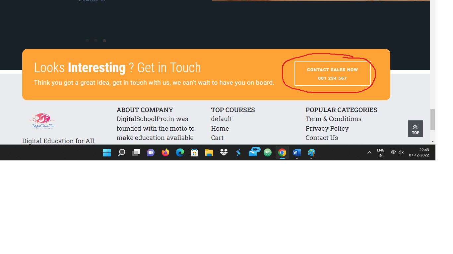
Task: Open the Privacy Policy footer link
Action: 327,128
